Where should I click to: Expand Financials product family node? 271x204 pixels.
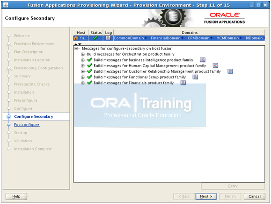(x=83, y=83)
